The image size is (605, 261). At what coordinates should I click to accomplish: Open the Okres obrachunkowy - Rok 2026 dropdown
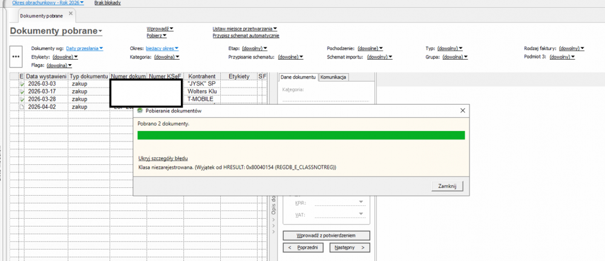click(x=48, y=2)
